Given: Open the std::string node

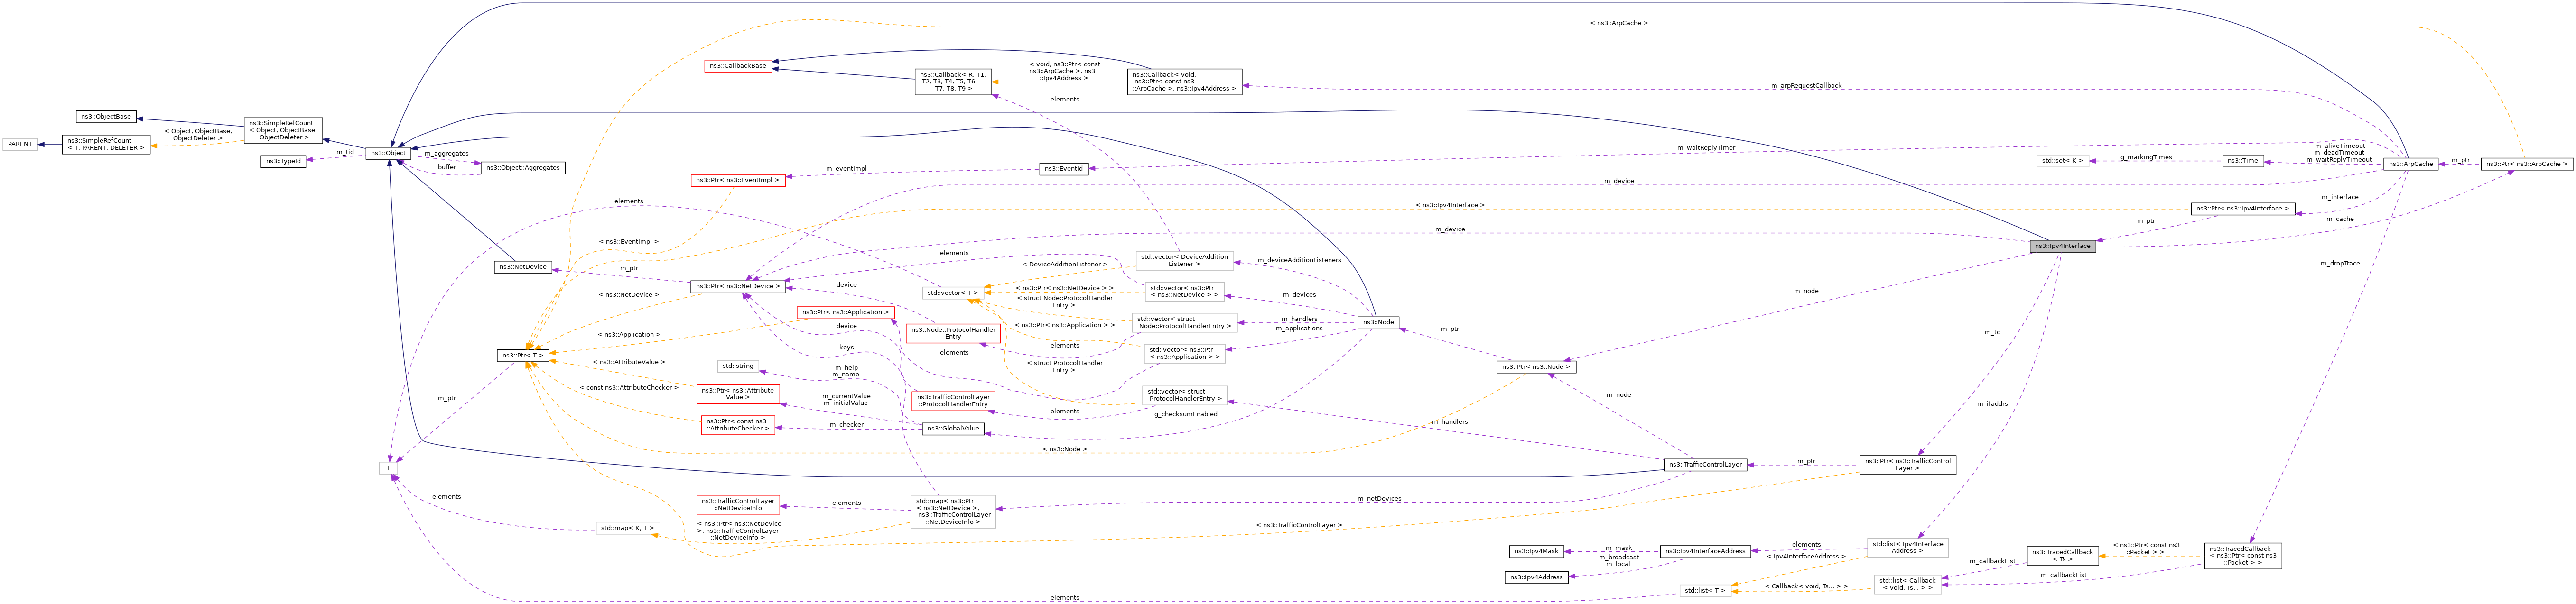Looking at the screenshot, I should [738, 366].
